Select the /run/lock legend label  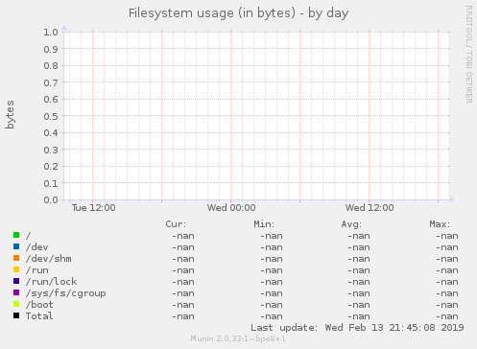[51, 282]
